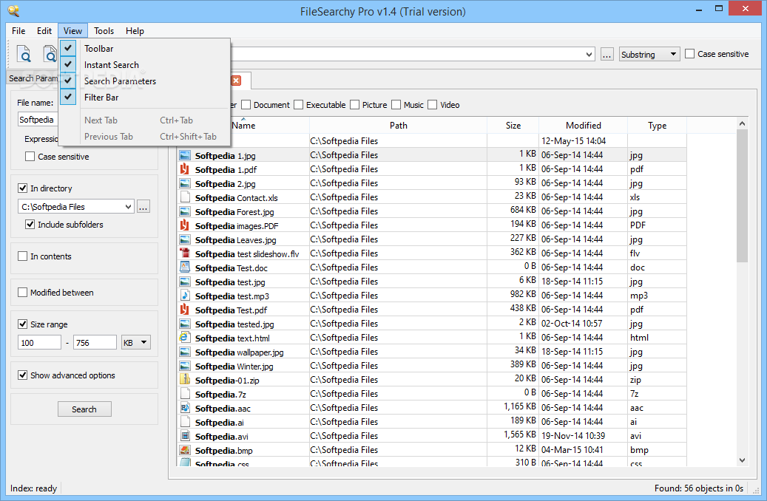
Task: Click the jpg icon beside Softpedia 1.jpg
Action: pos(185,155)
